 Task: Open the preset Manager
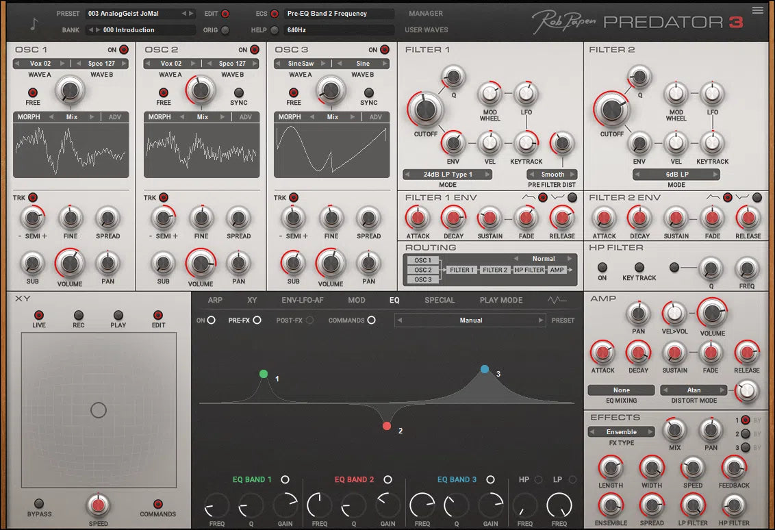point(426,13)
